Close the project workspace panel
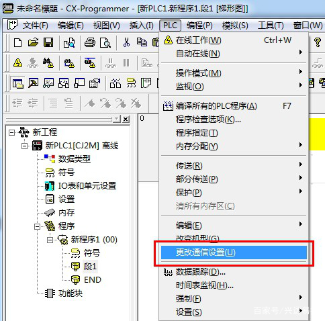 pos(126,119)
